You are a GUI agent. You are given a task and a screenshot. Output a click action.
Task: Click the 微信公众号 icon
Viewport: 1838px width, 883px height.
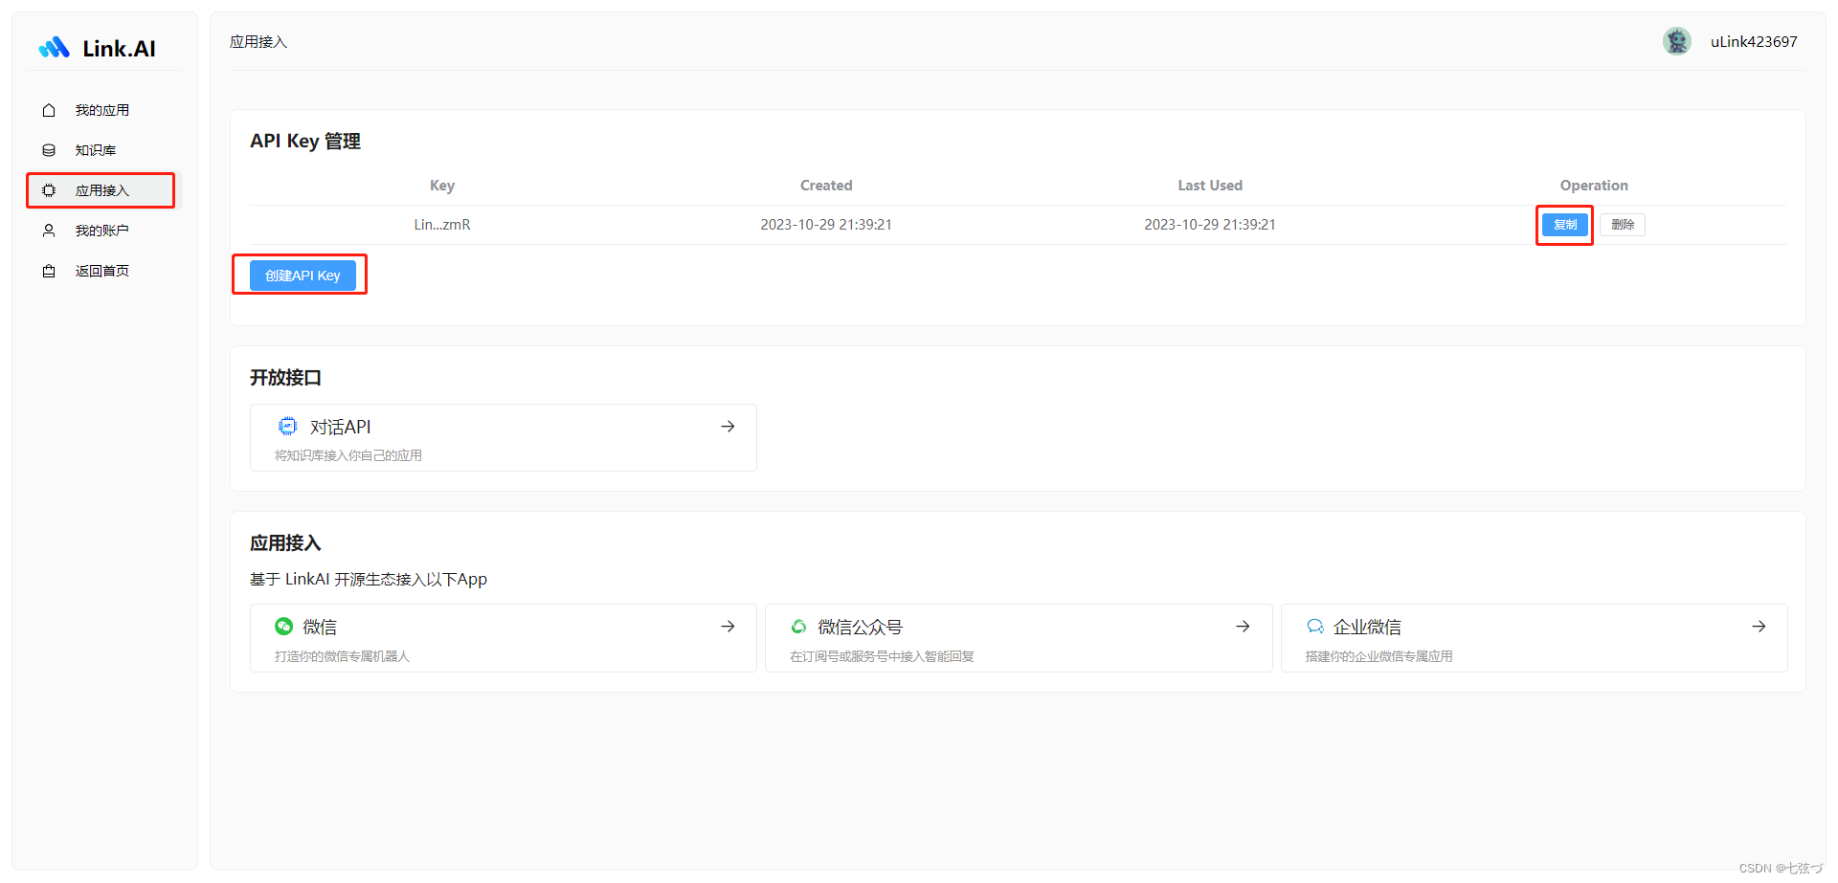pyautogui.click(x=798, y=627)
